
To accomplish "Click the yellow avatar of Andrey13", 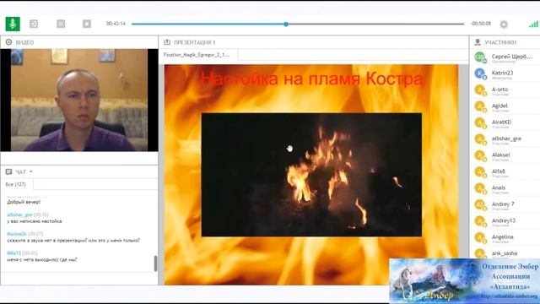I will (480, 221).
